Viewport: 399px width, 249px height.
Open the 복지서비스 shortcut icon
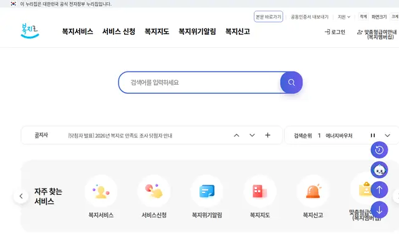[x=101, y=191]
